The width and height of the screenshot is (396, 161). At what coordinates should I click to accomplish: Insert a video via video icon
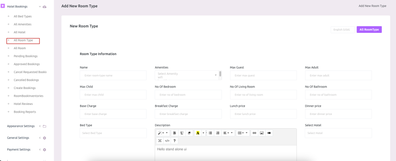(269, 133)
